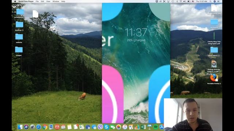Click the volume icon in menu bar

coord(185,1)
